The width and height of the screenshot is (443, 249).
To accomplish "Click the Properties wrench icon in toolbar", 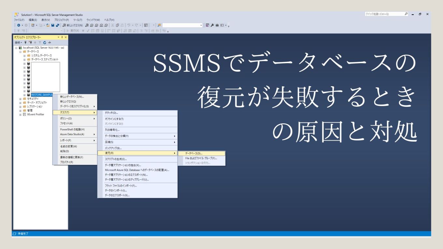I will click(x=212, y=25).
